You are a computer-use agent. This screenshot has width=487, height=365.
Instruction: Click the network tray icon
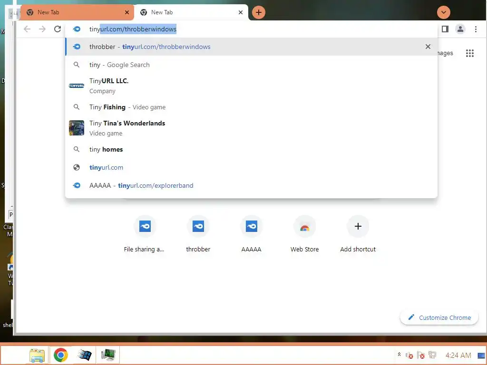tap(432, 355)
